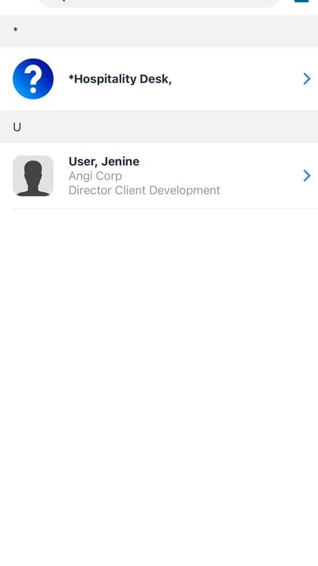Tap the magnifier icon in the search bar
This screenshot has height=566, width=318.
61,1
